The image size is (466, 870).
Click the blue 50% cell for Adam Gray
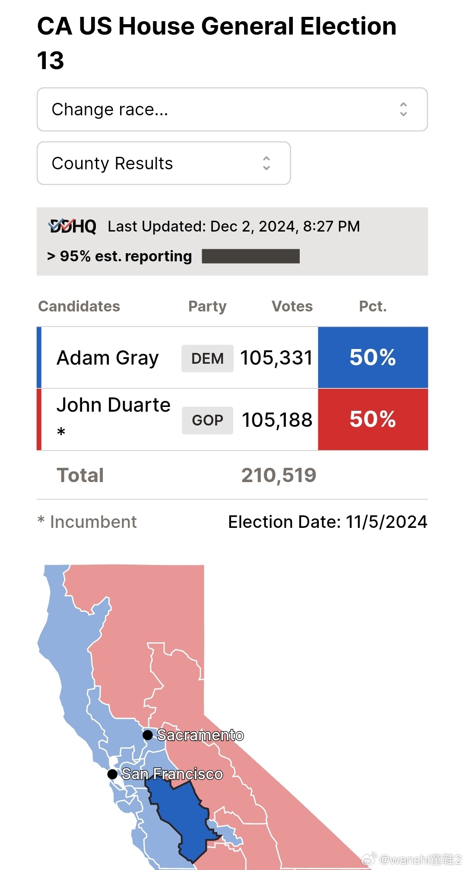pyautogui.click(x=373, y=358)
